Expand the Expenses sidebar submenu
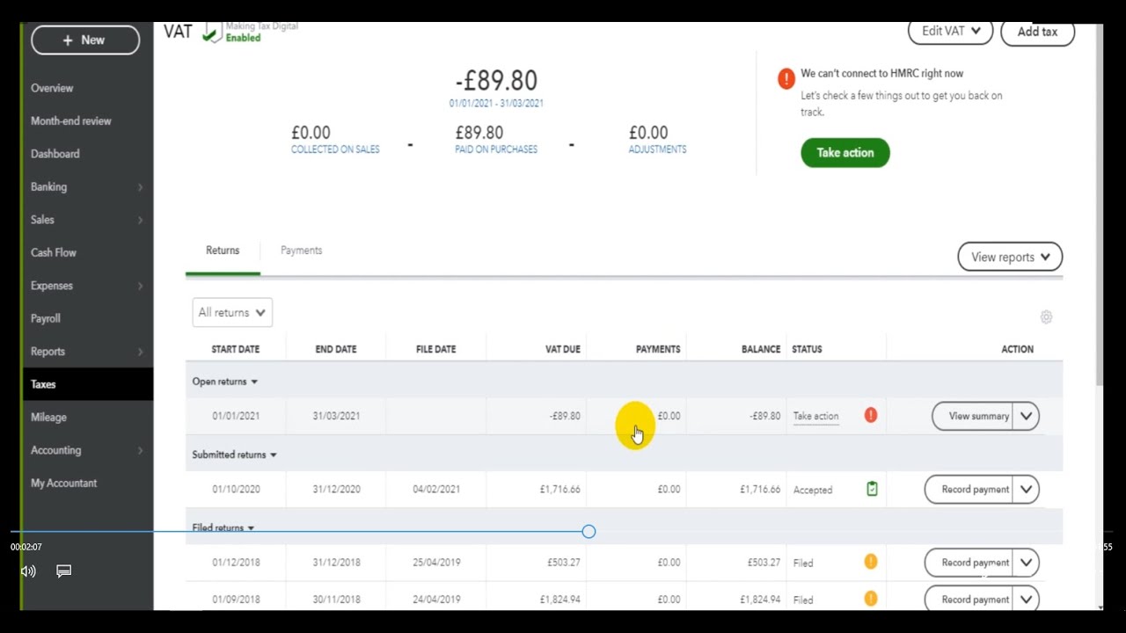 click(x=140, y=286)
